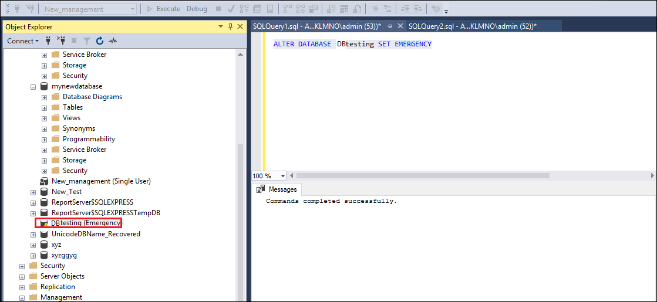Click the Cancel Executing Query stop icon
The width and height of the screenshot is (657, 302).
point(218,9)
